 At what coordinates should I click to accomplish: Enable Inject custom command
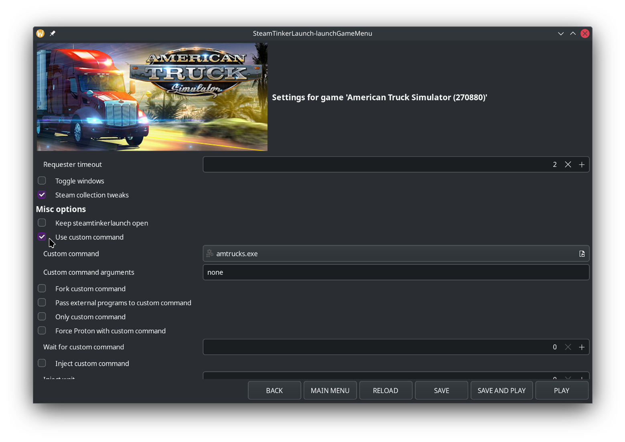(x=42, y=363)
